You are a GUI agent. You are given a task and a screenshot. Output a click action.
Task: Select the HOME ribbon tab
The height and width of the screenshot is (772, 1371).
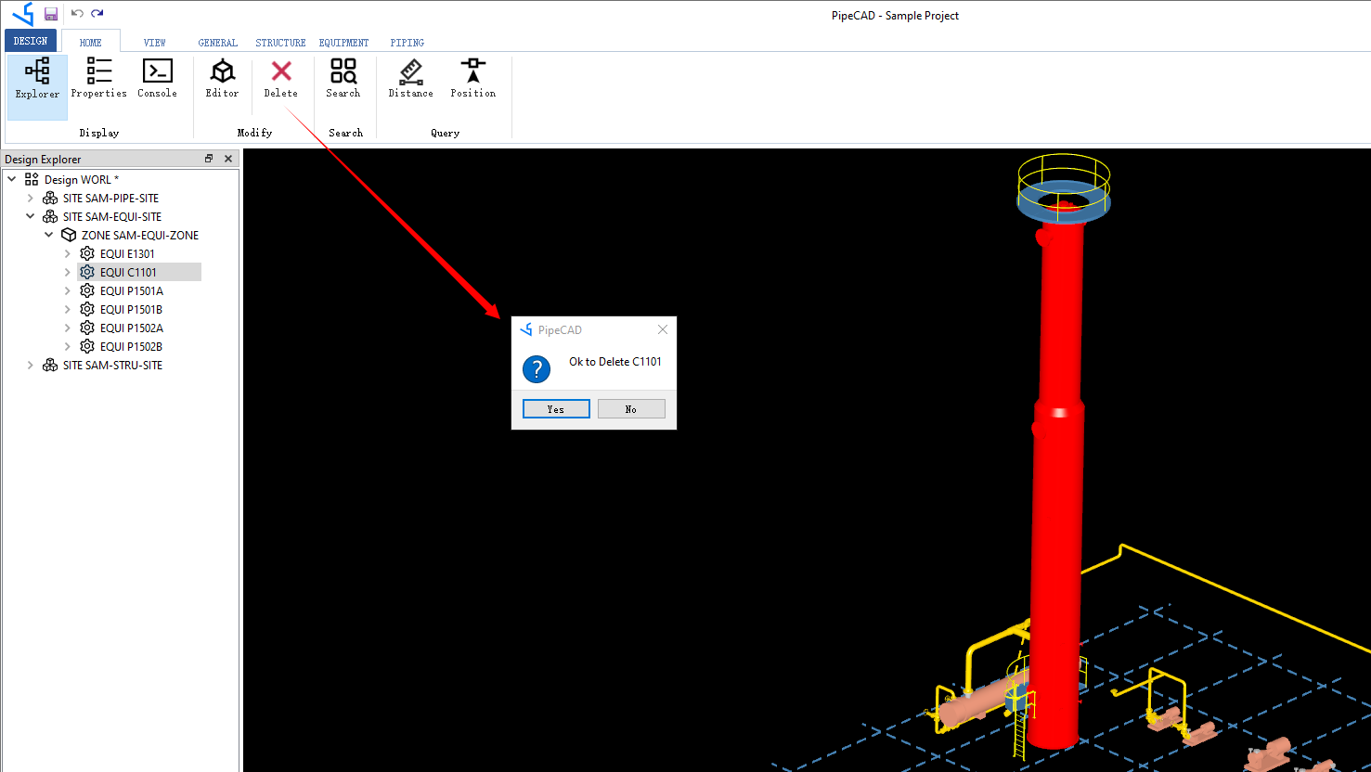click(x=91, y=42)
